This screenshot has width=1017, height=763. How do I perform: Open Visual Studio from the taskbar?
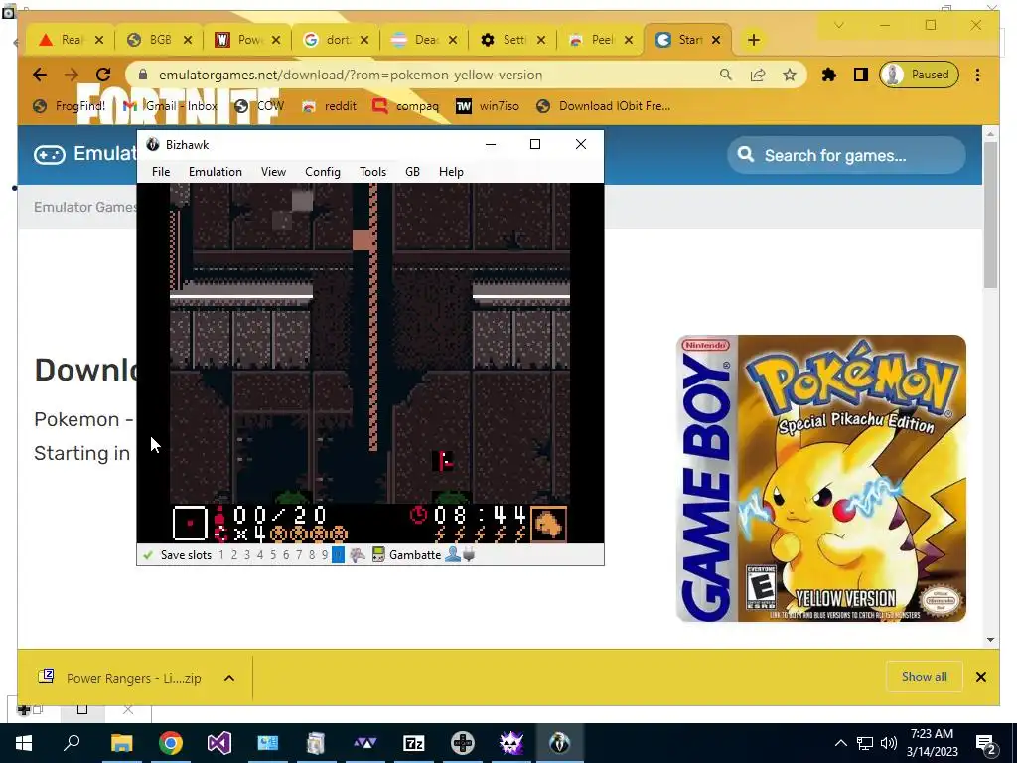(219, 743)
